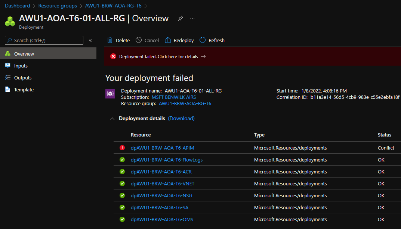
Task: Open dpAWU1-BRW-AOA-T6-SA deployment
Action: click(160, 208)
